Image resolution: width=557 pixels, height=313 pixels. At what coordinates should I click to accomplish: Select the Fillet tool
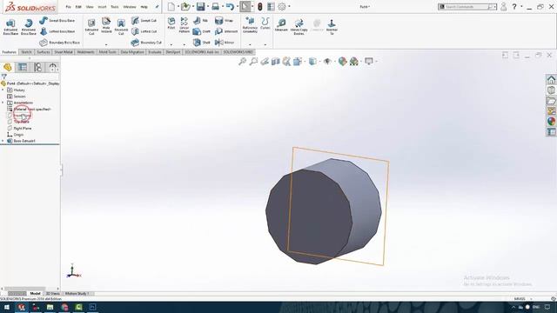point(171,23)
